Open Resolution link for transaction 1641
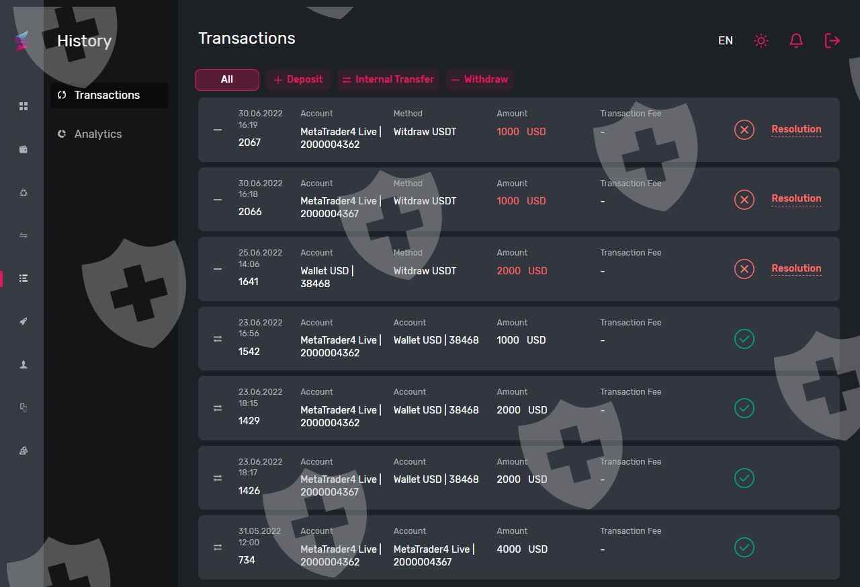The image size is (860, 587). 796,268
